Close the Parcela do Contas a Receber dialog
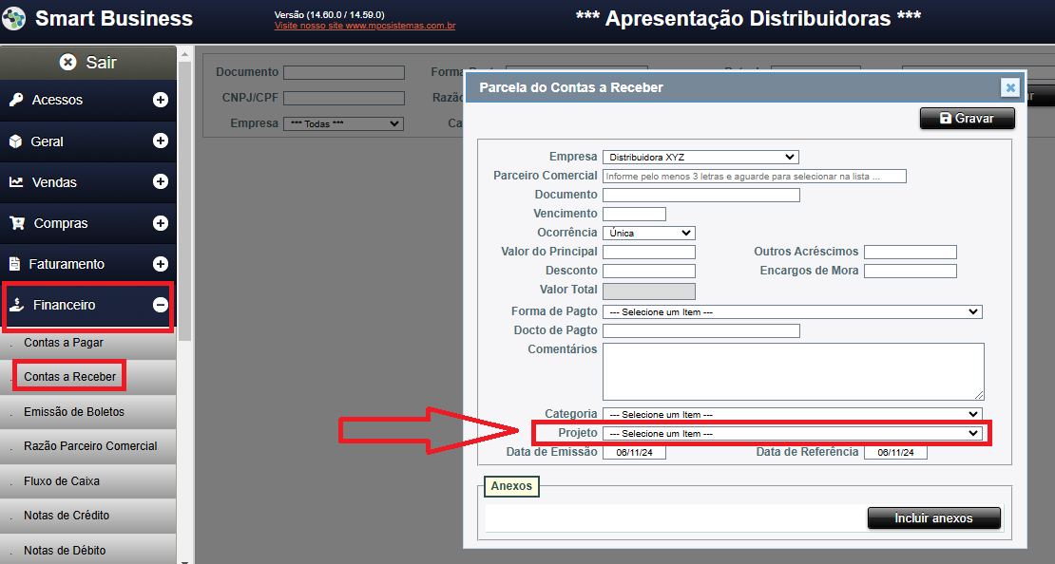This screenshot has height=564, width=1055. pos(1010,87)
